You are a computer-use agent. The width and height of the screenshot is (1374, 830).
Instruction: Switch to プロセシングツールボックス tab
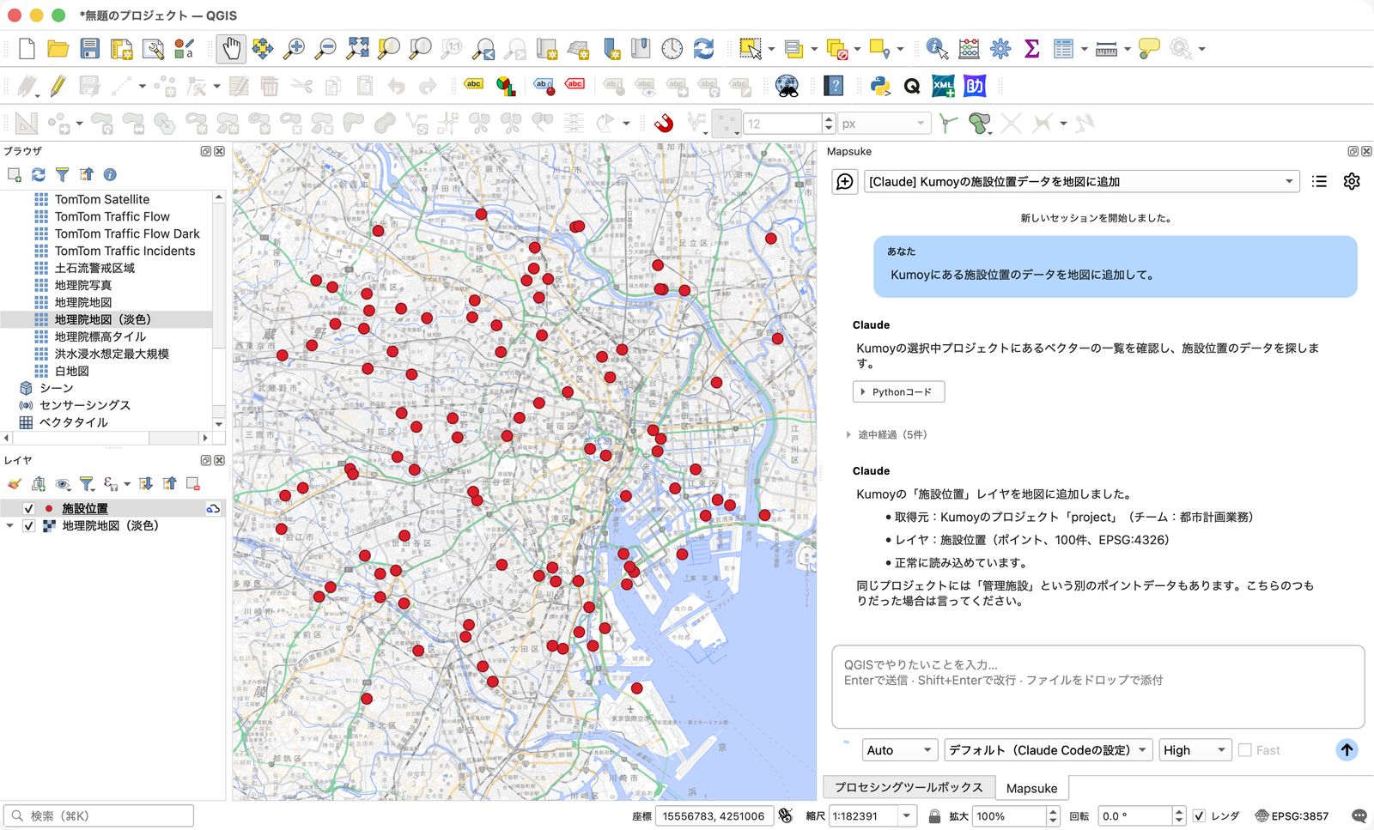pyautogui.click(x=909, y=787)
